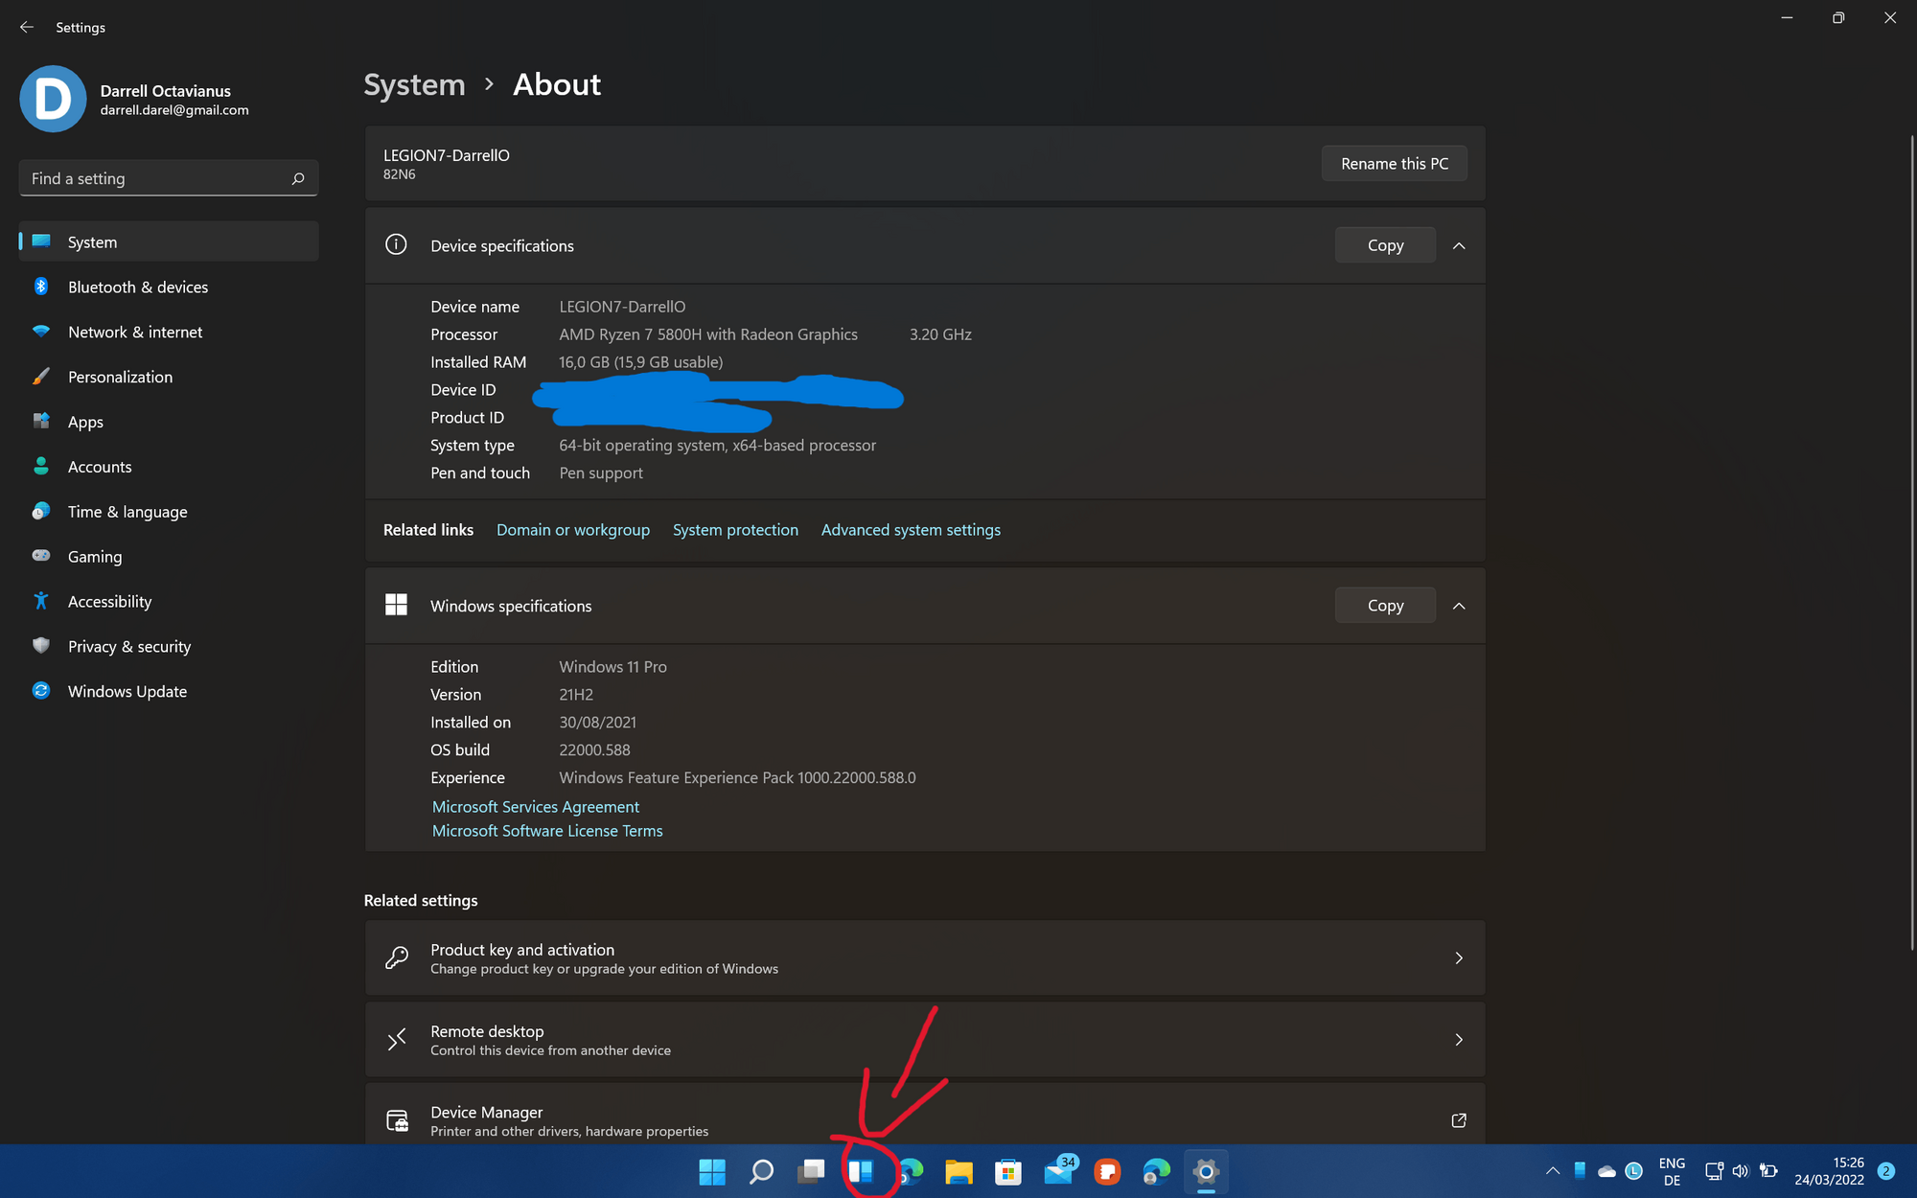Open the System category in sidebar
Image resolution: width=1917 pixels, height=1198 pixels.
coord(169,242)
